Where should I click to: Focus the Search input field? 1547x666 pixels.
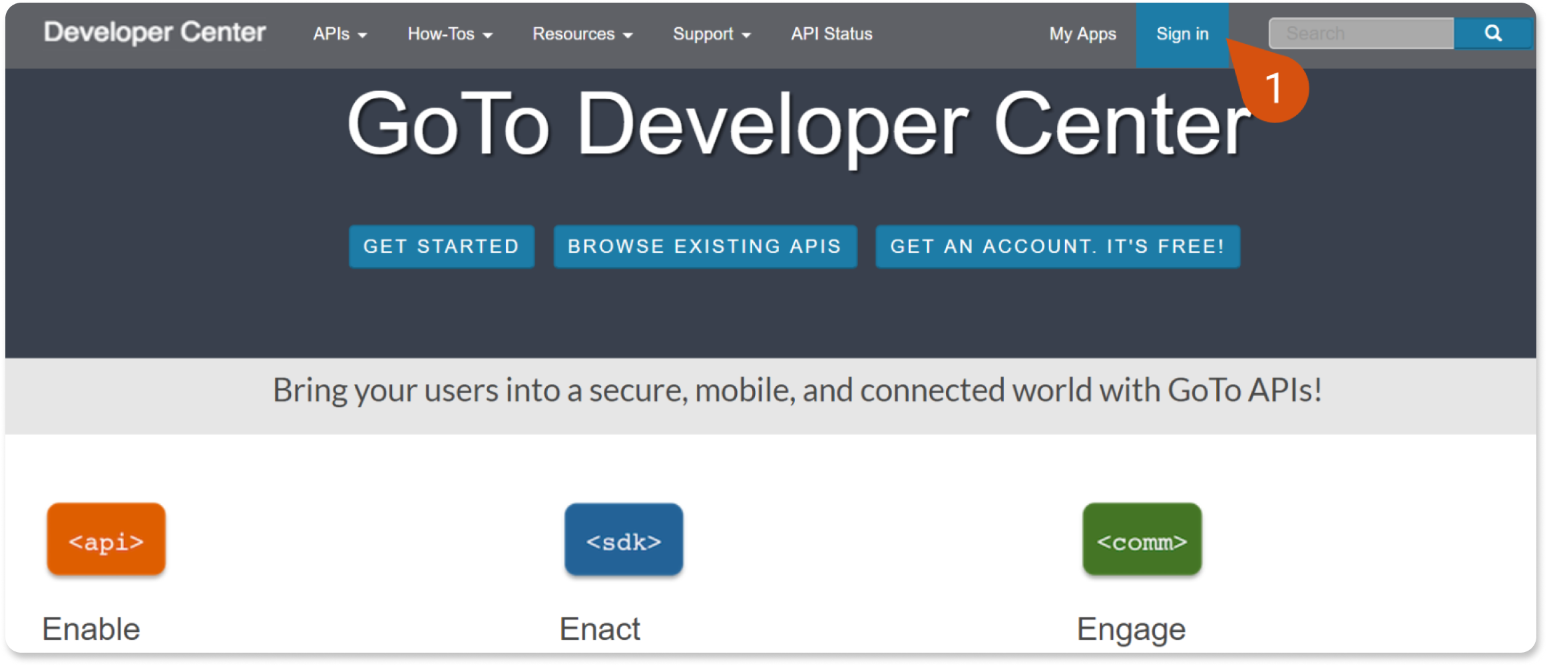coord(1361,33)
